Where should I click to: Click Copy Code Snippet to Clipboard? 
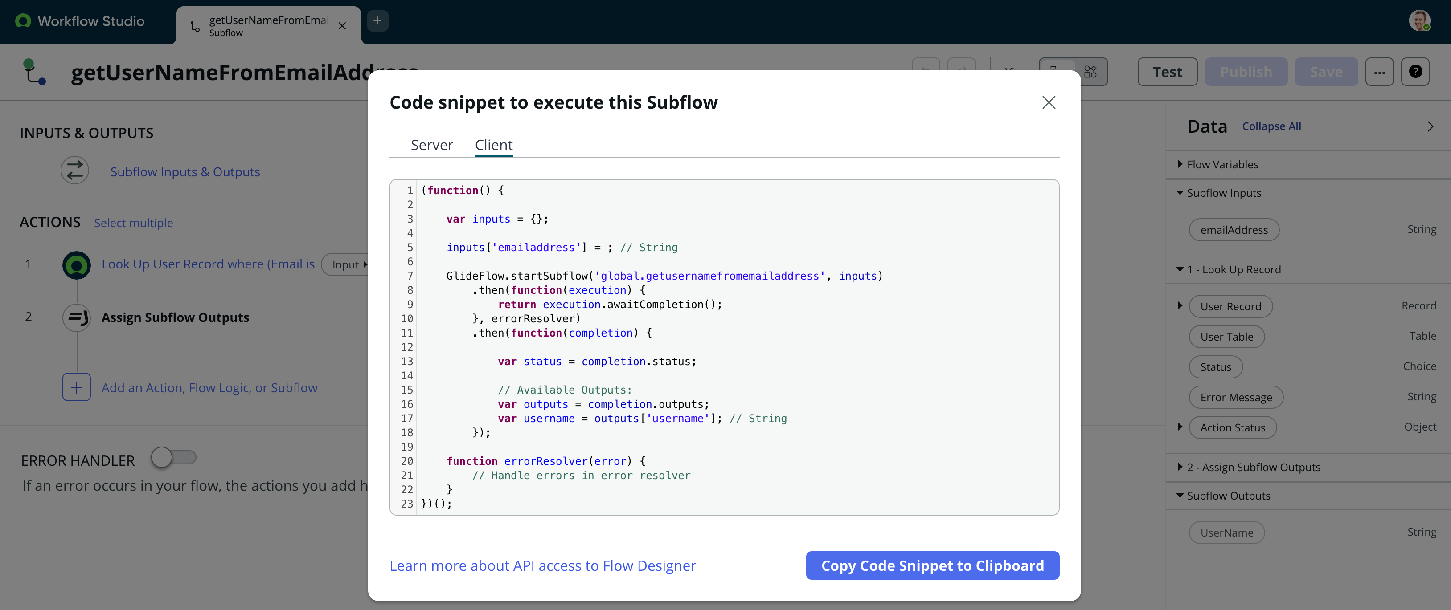932,565
